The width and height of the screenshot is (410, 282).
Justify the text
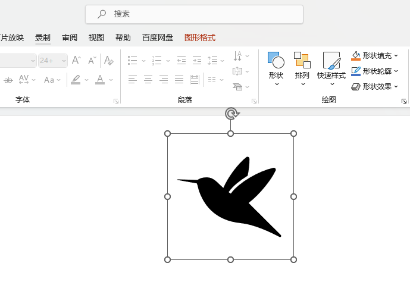179,80
